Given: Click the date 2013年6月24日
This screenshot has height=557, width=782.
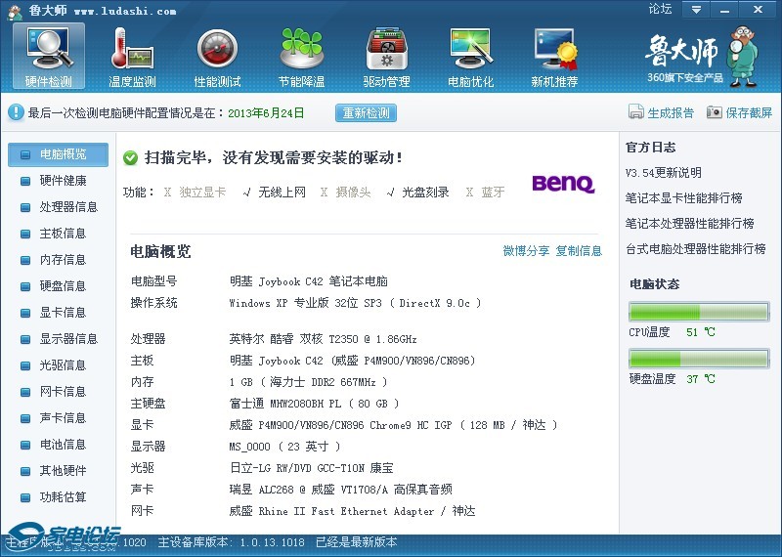Looking at the screenshot, I should [x=266, y=113].
